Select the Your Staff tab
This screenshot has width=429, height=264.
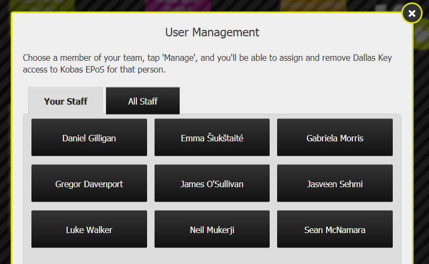tap(66, 101)
